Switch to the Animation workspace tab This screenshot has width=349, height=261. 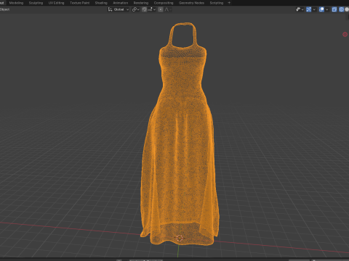(121, 3)
